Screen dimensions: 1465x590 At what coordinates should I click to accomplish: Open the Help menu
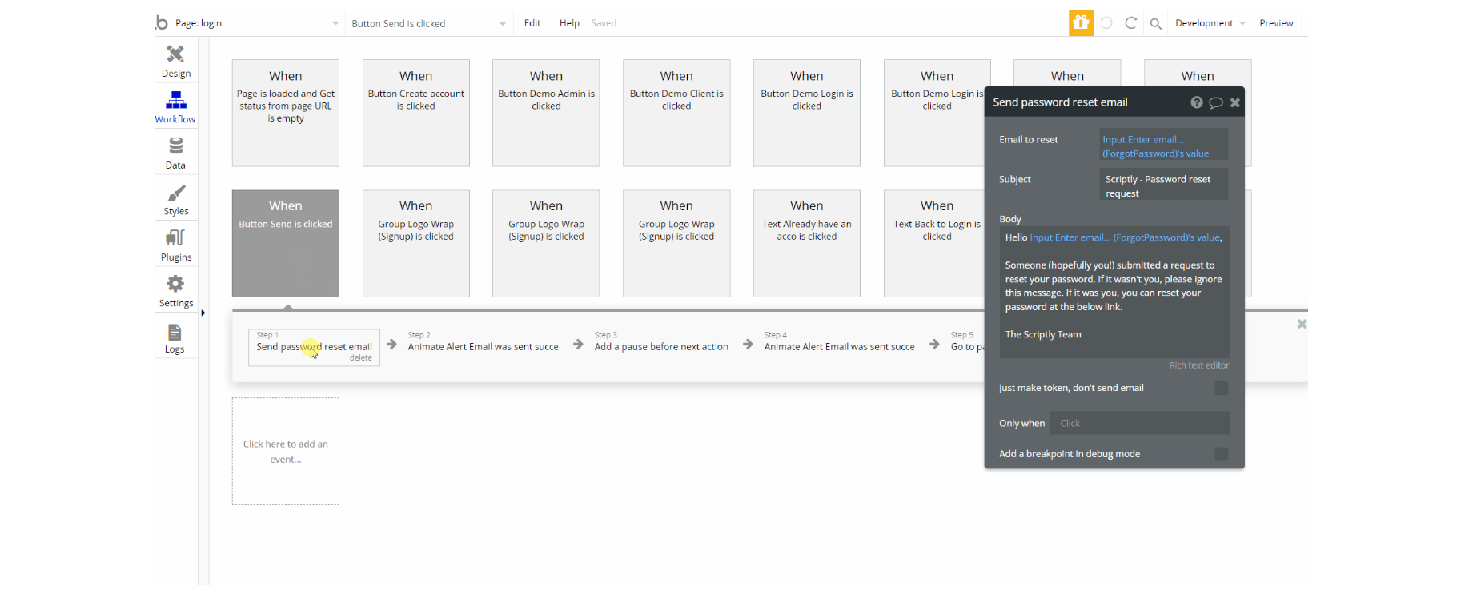point(569,23)
